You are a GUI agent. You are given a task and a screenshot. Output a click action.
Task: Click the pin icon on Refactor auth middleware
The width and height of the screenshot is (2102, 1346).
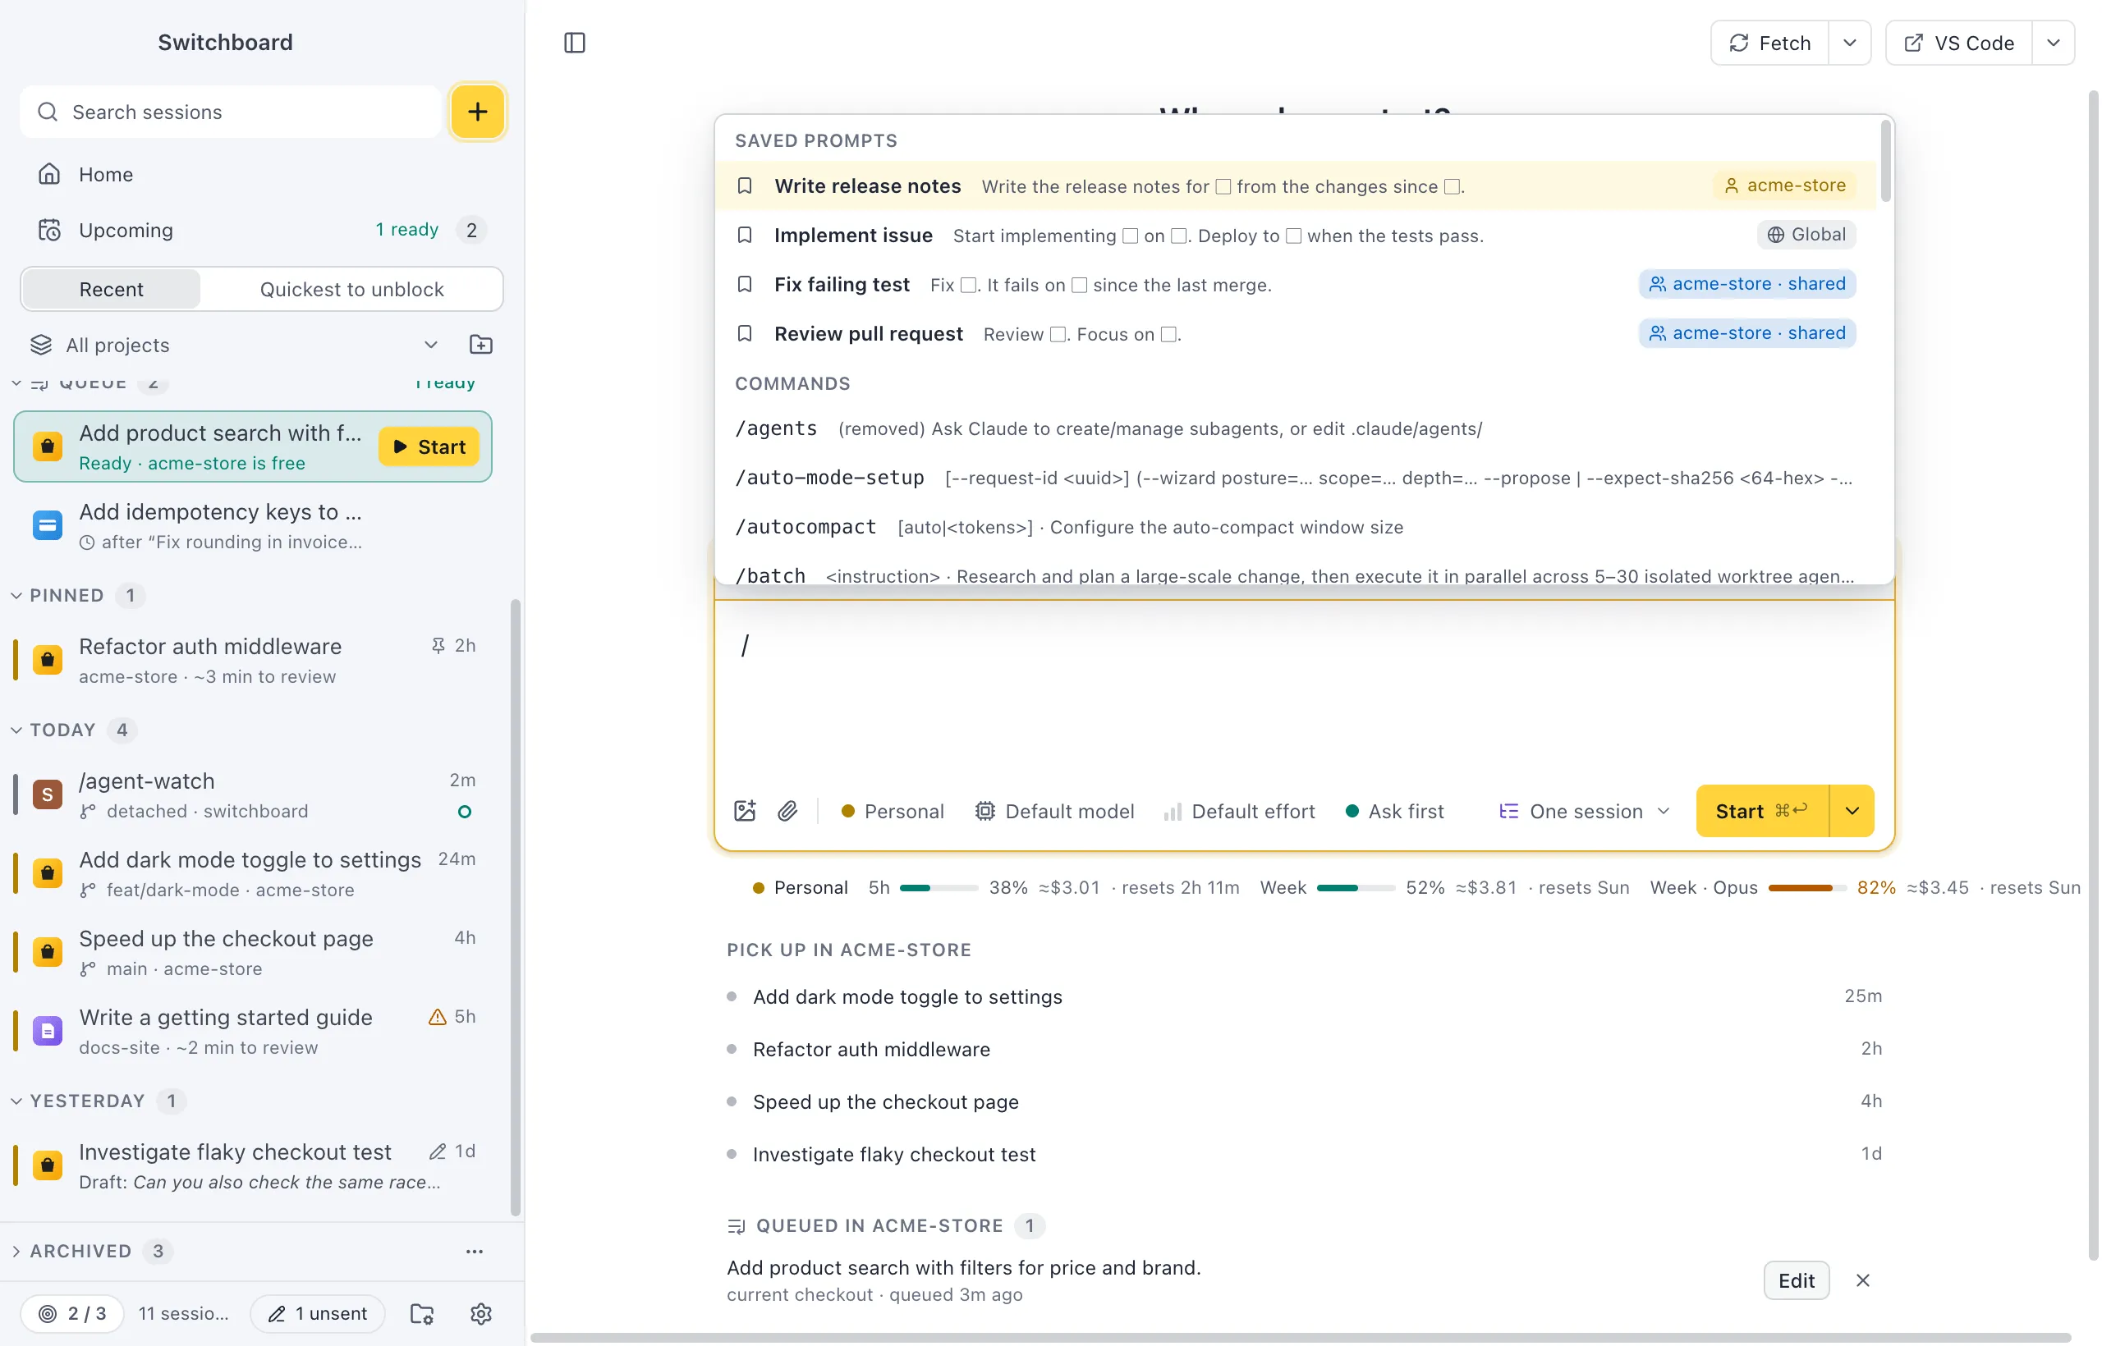tap(438, 646)
